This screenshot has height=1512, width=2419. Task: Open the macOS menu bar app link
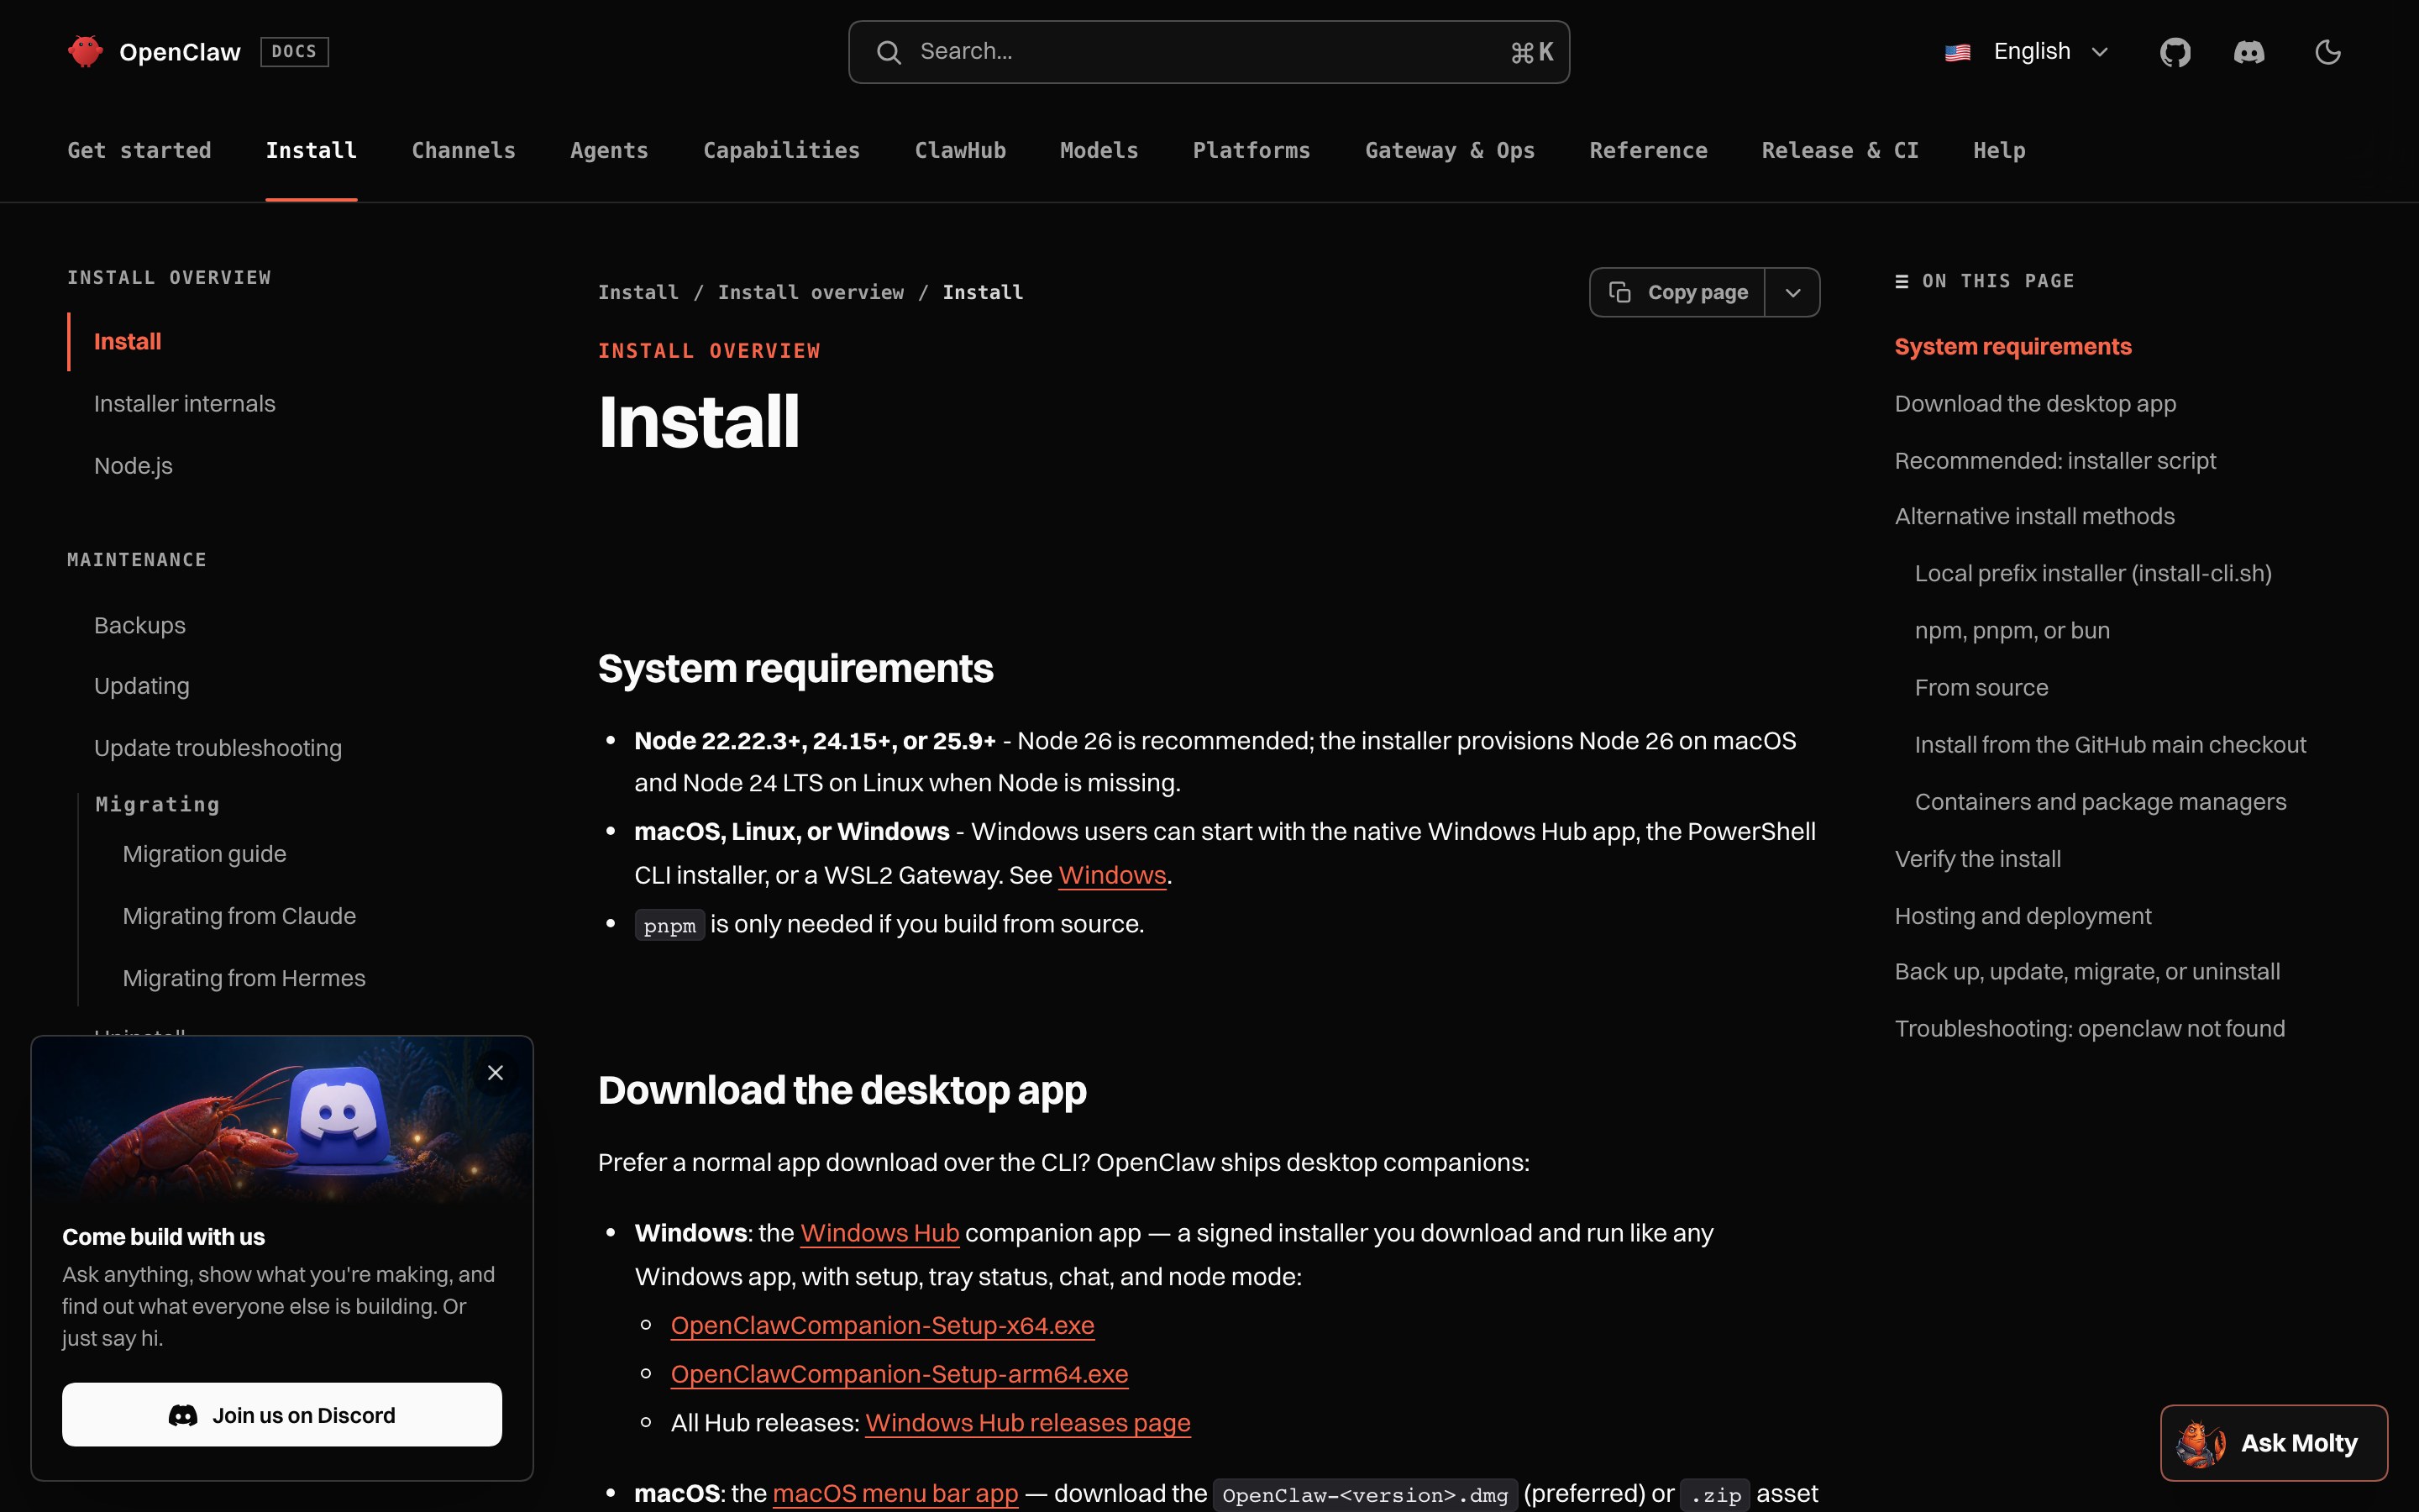click(895, 1493)
